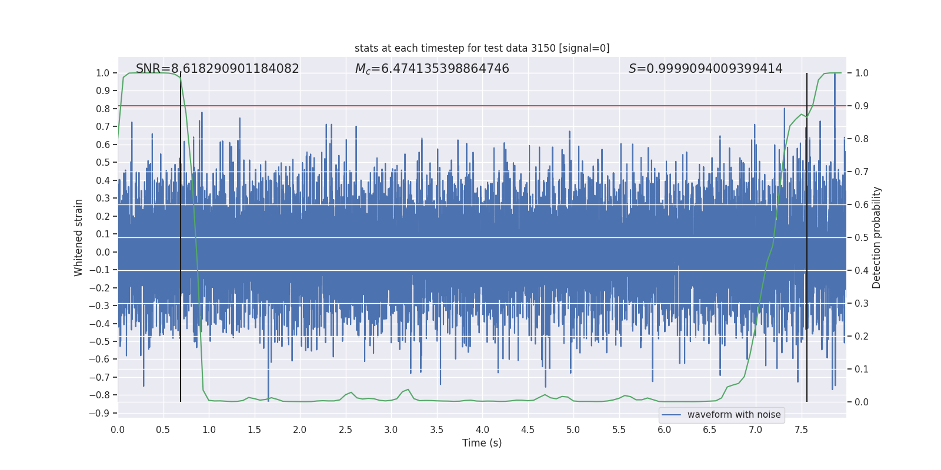Select the 0.9 tick on the Detection probability axis
The height and width of the screenshot is (470, 941).
pos(862,106)
